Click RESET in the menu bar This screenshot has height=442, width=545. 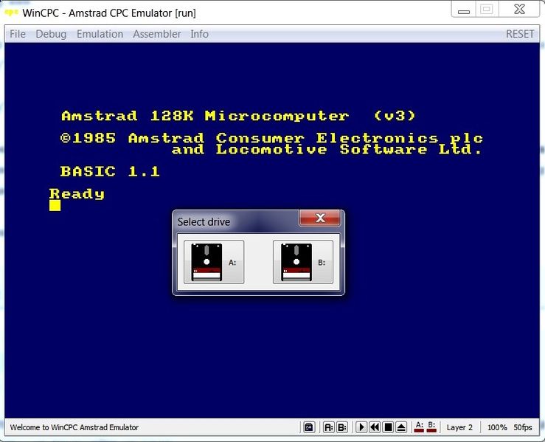(x=520, y=34)
